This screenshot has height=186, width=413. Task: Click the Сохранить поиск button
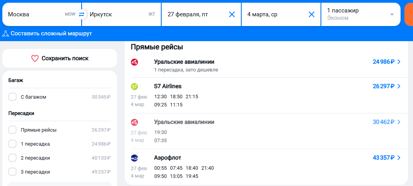59,58
